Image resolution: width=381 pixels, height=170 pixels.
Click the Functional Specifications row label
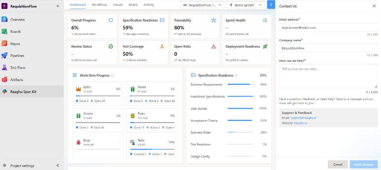coord(208,97)
